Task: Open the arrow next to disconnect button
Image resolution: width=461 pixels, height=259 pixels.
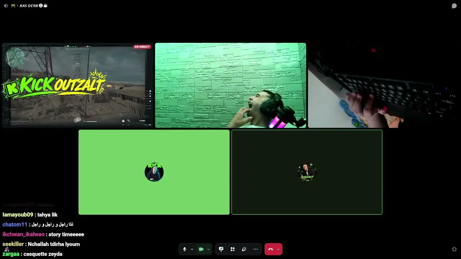Action: click(278, 249)
